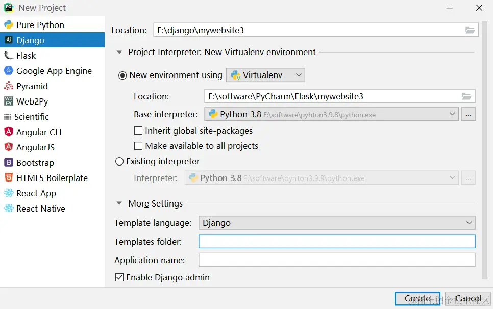Enable Inherit global site-packages checkbox
This screenshot has width=493, height=309.
pyautogui.click(x=138, y=131)
